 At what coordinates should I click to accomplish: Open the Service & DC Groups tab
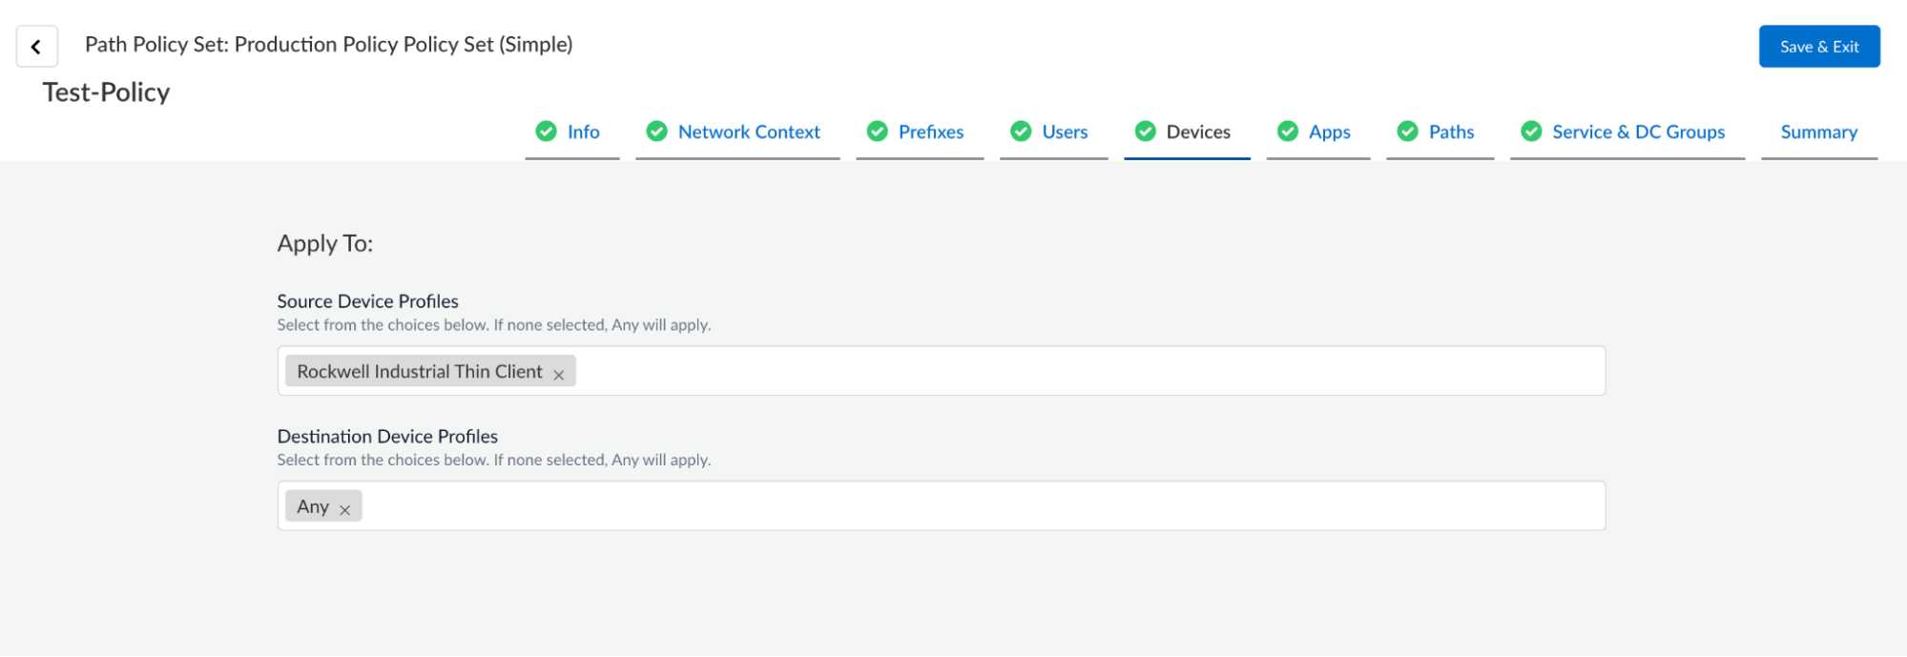pos(1638,132)
